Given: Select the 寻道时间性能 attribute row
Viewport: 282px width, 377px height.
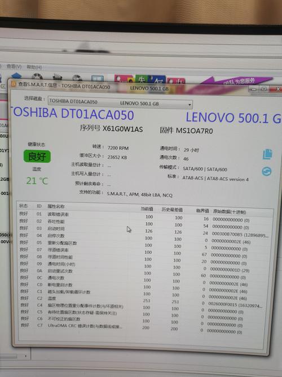Looking at the screenshot, I should coord(145,259).
